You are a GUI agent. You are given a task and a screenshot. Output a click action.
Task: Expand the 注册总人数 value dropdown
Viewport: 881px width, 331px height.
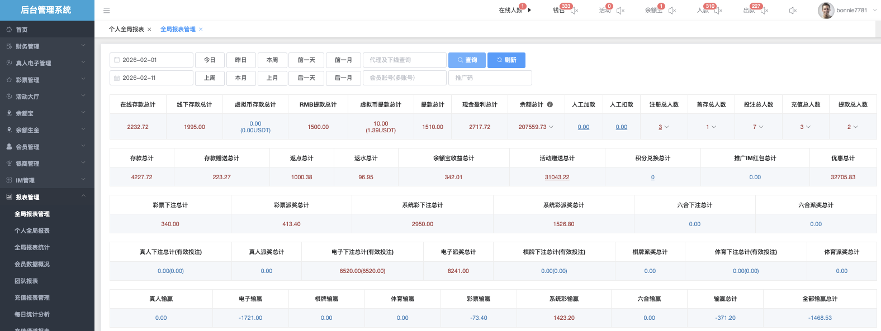(666, 127)
